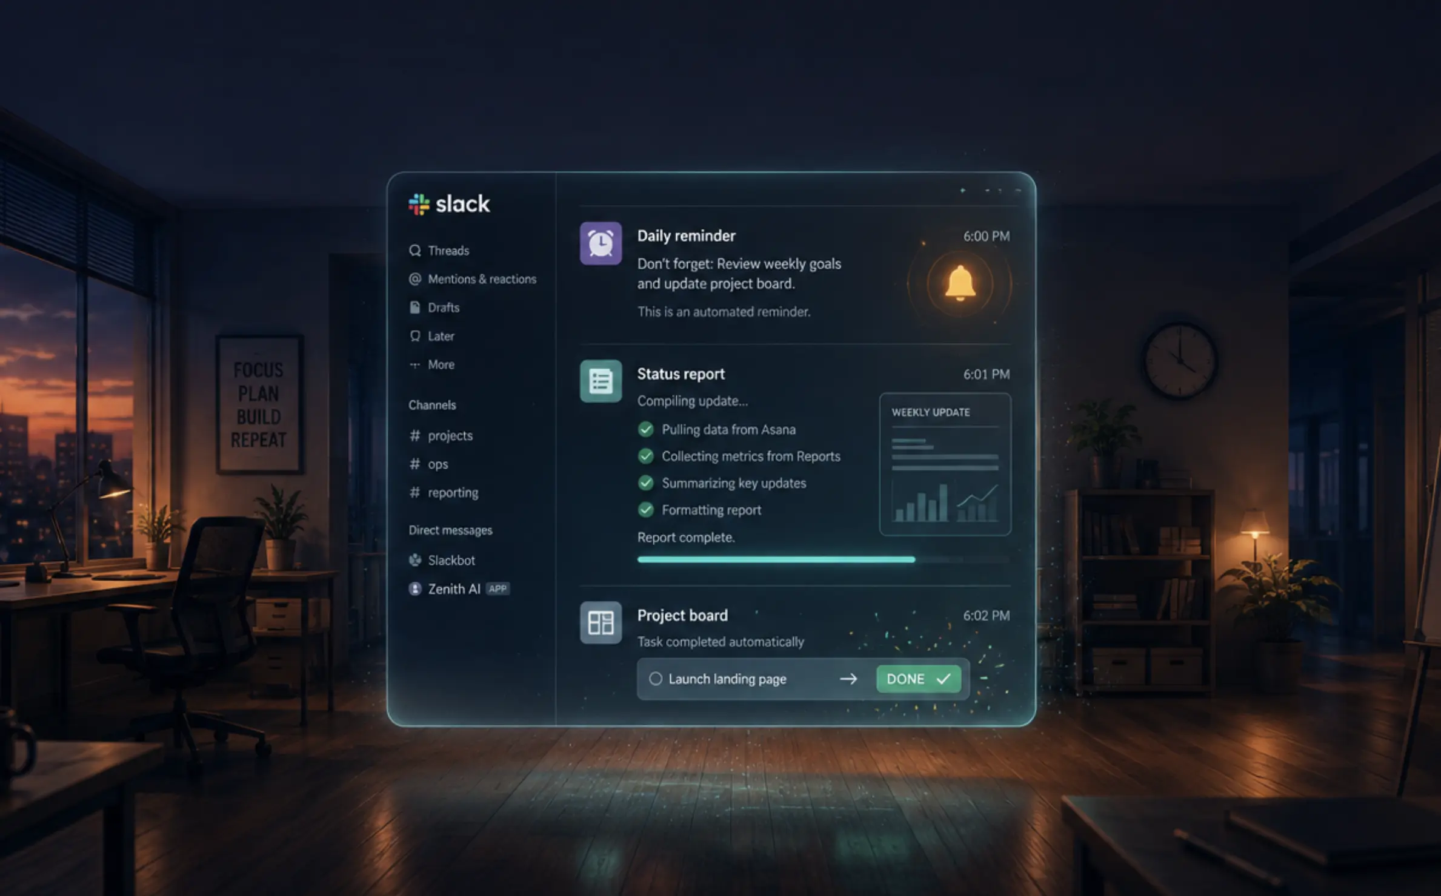Screen dimensions: 1441x896
Task: Click the Drafts page icon
Action: (x=415, y=308)
